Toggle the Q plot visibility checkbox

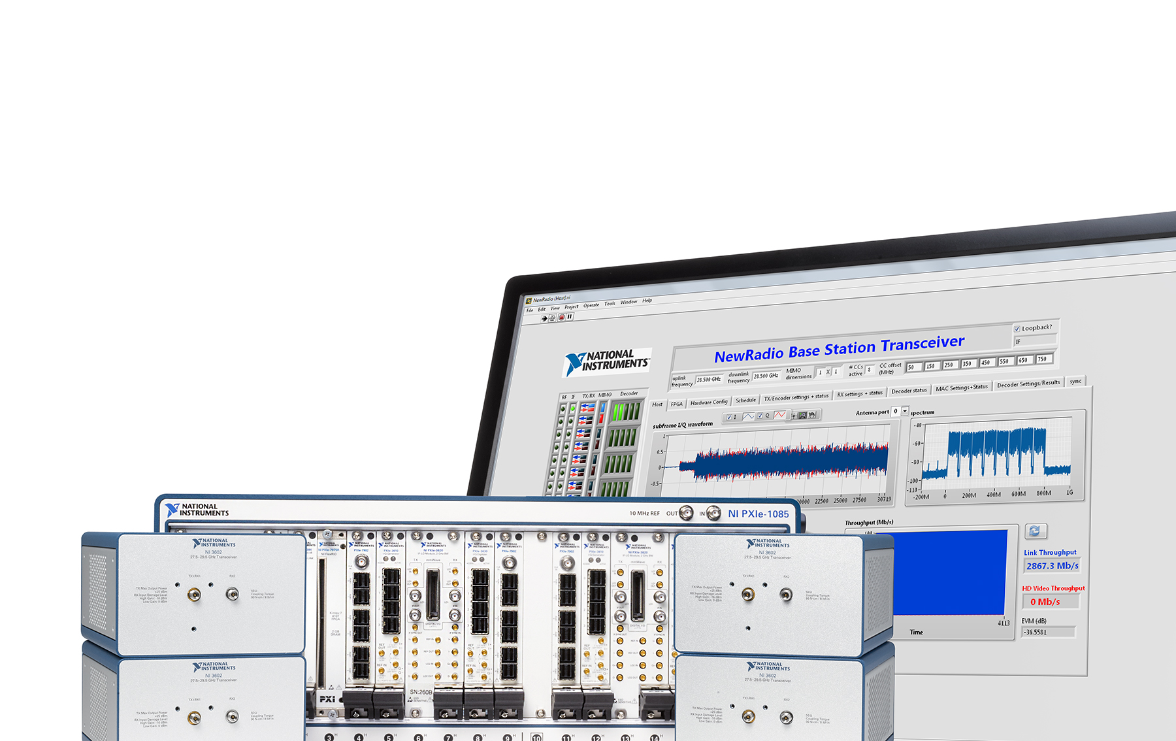click(759, 416)
